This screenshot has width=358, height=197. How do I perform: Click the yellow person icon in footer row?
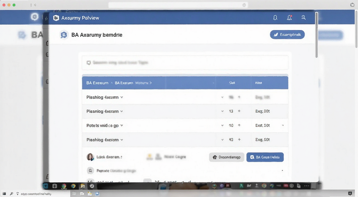(149, 157)
